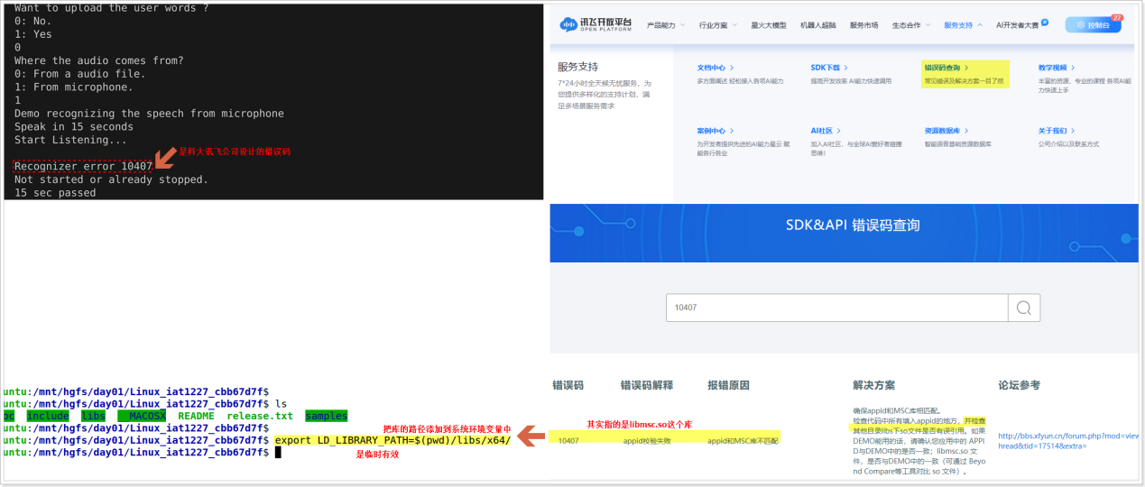
Task: Expand the 产品能力 dropdown menu
Action: pos(666,25)
